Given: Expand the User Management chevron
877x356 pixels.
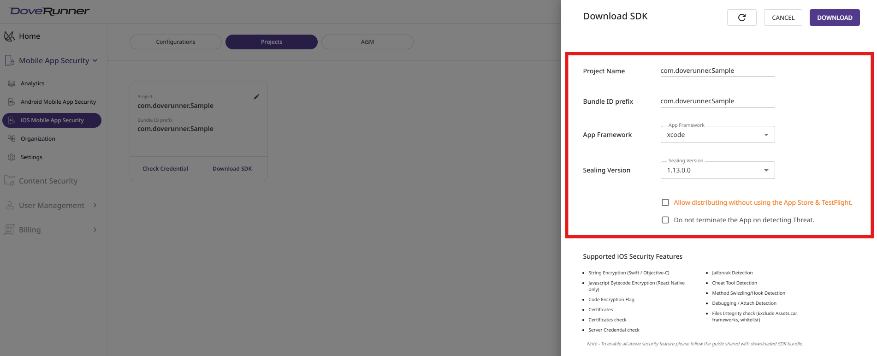Looking at the screenshot, I should (95, 205).
